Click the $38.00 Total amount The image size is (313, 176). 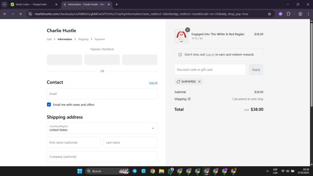[x=257, y=110]
